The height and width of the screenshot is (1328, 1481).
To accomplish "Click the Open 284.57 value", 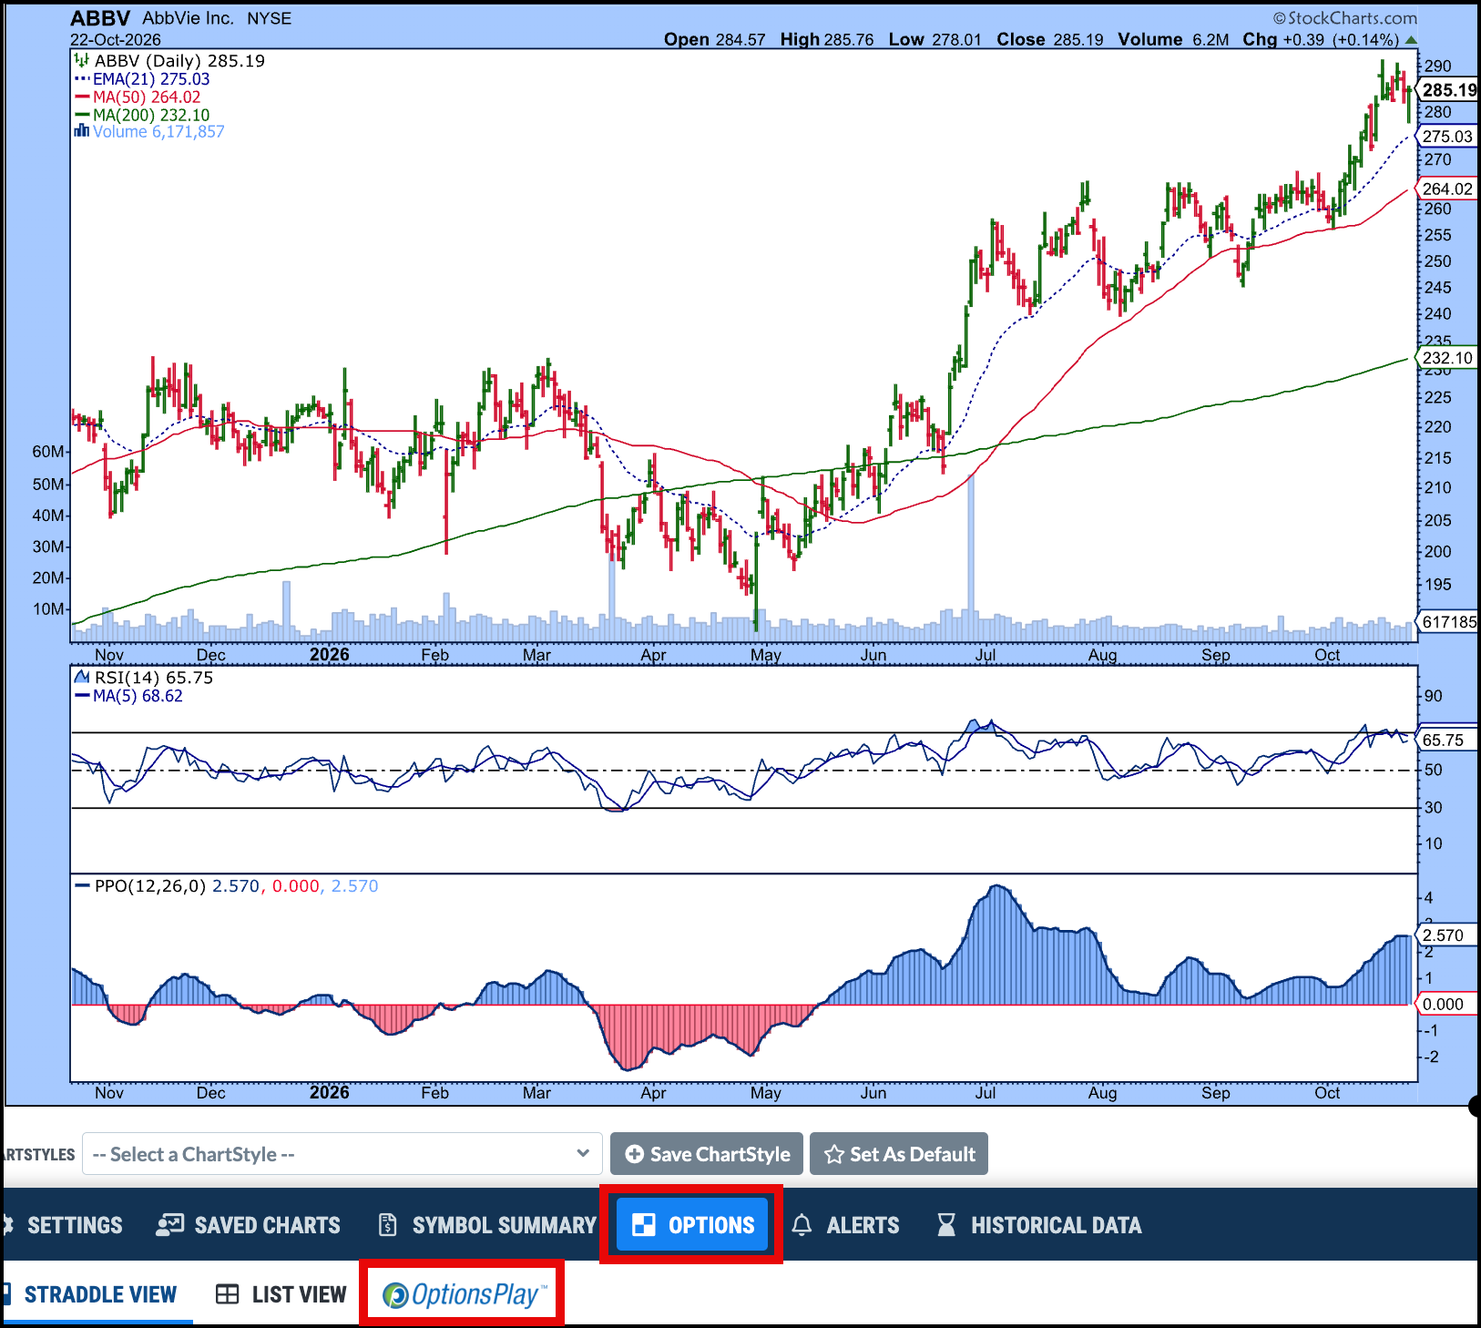I will point(715,40).
